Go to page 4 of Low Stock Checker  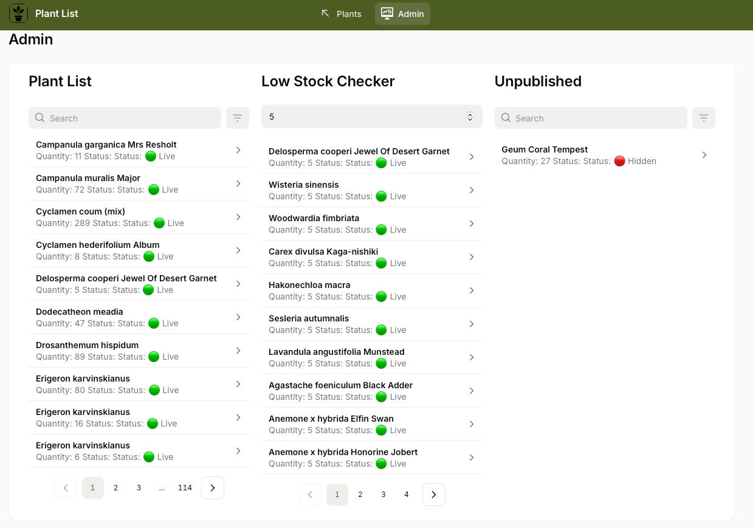[407, 495]
